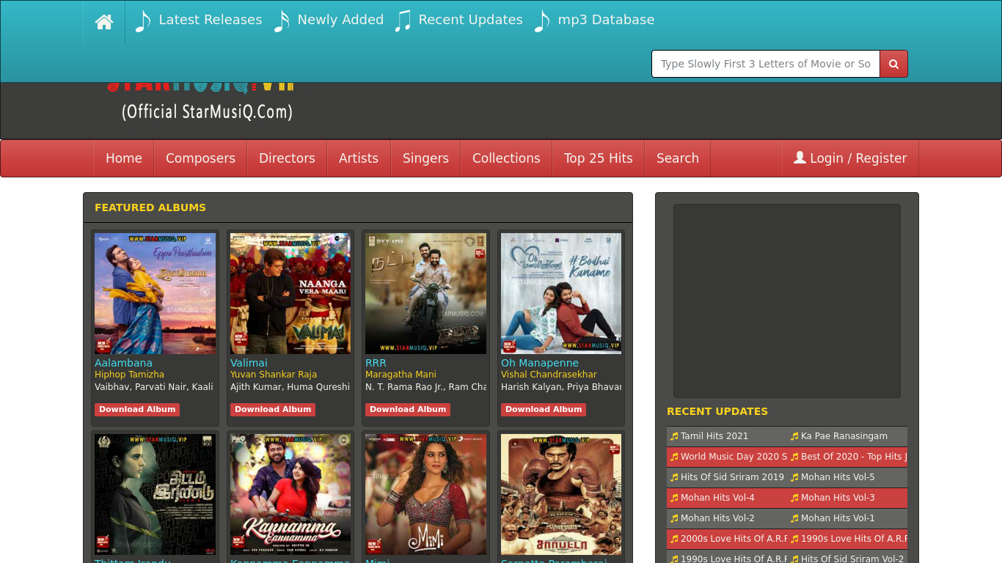Focus the movie or song search field
Screen dimensions: 1002x563
click(x=766, y=64)
